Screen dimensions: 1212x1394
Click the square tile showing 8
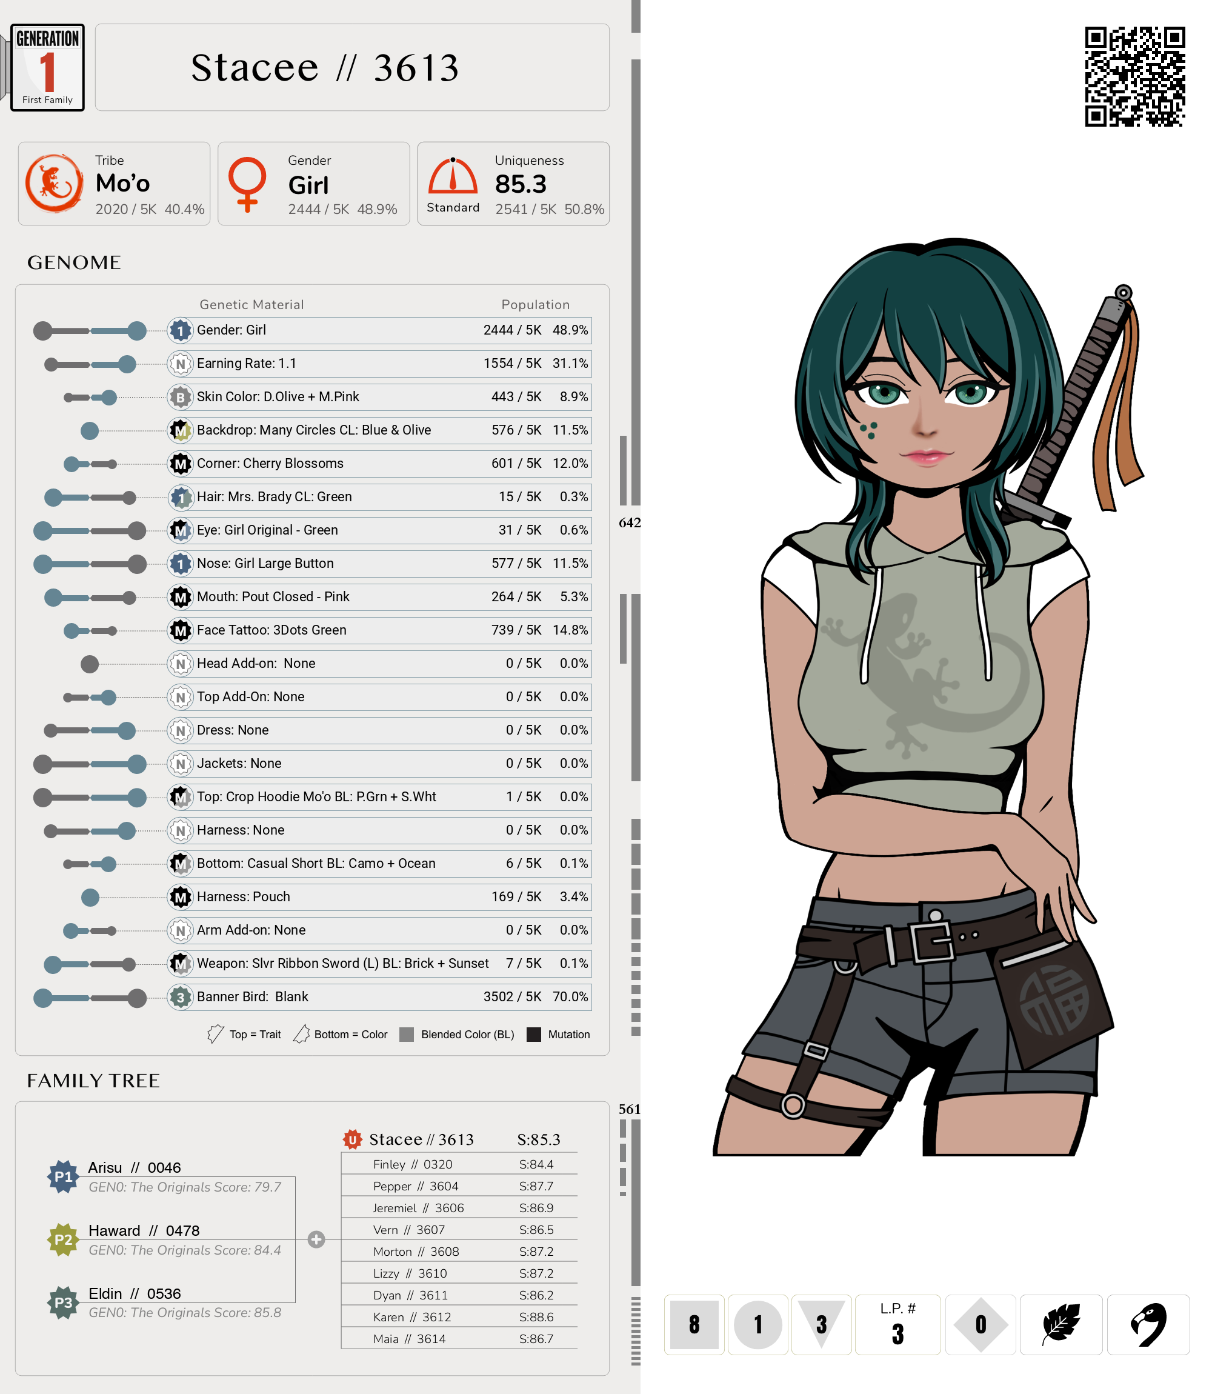694,1325
